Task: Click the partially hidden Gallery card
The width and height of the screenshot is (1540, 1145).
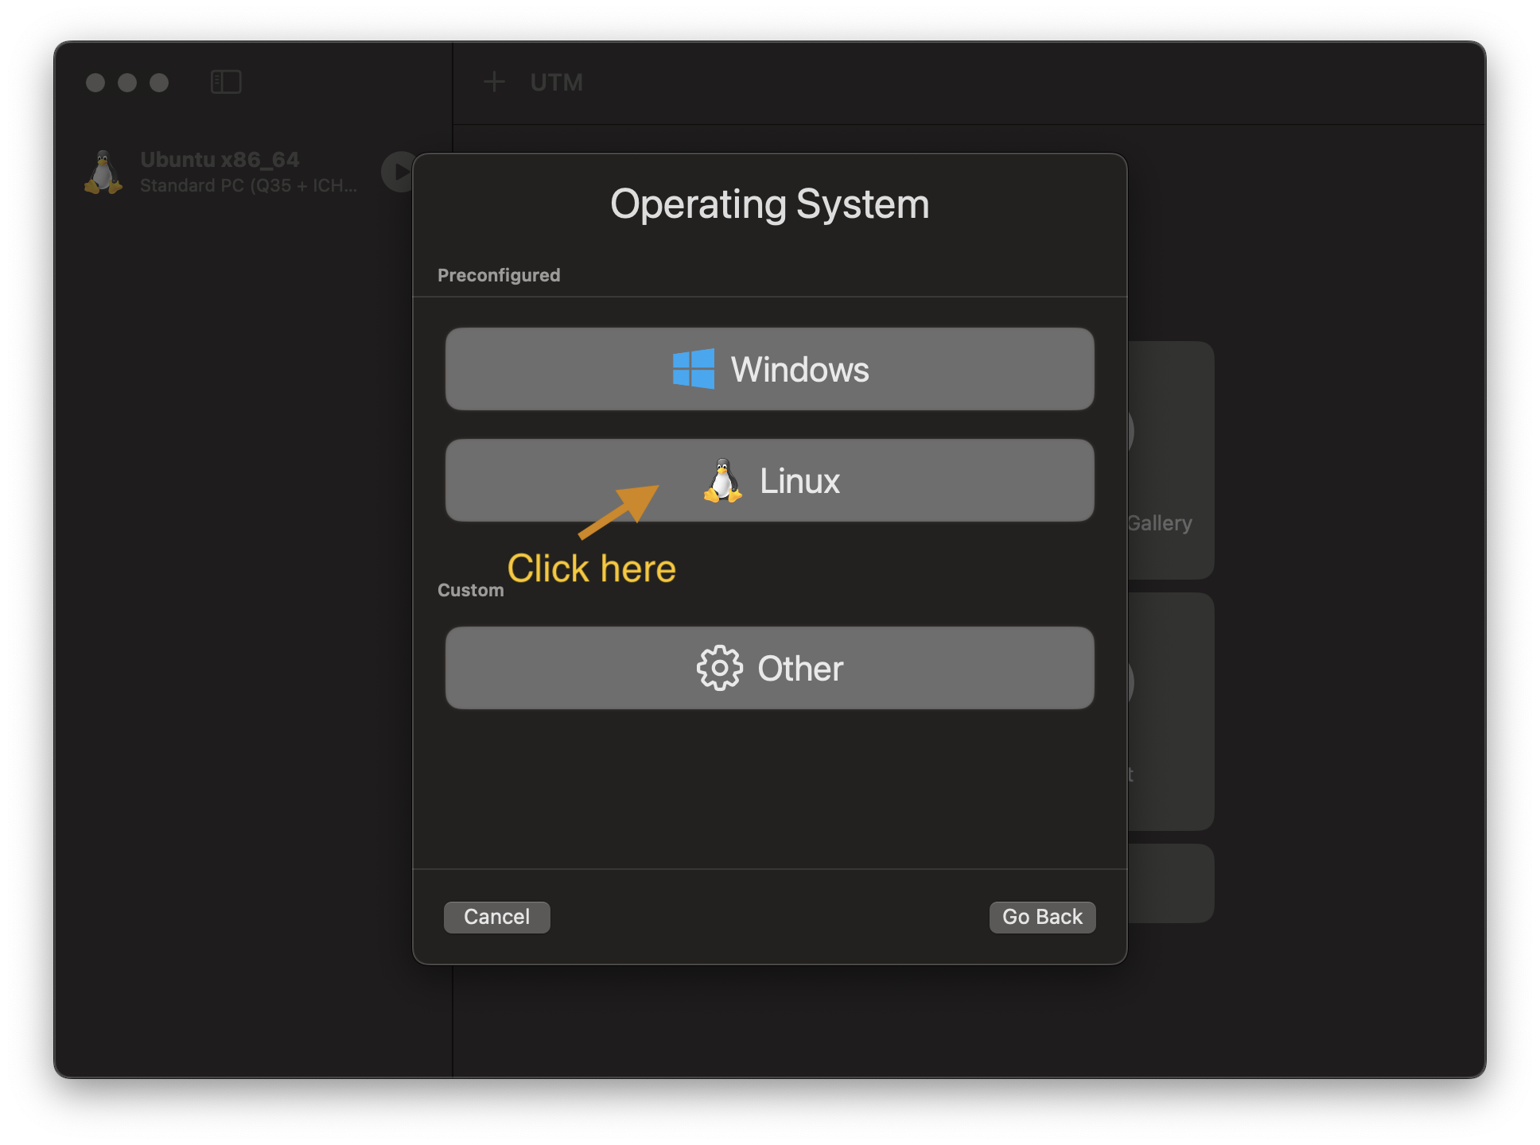Action: [1170, 461]
